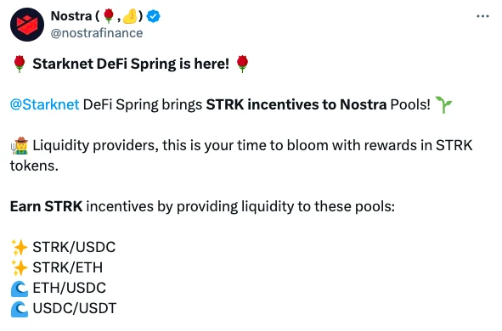Click the sparkles emoji next to STRK/ETH

click(x=20, y=267)
